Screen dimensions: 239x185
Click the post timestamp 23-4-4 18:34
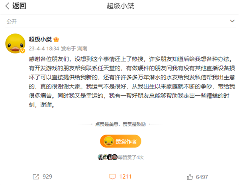[44, 49]
